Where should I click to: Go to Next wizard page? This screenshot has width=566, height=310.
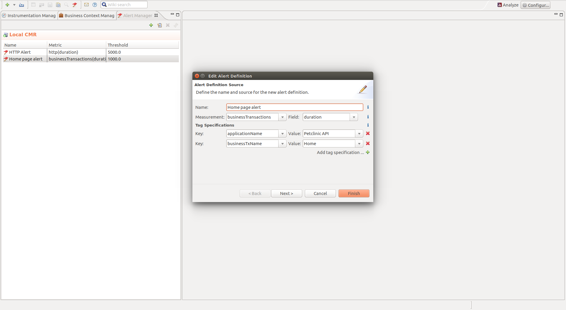click(287, 193)
